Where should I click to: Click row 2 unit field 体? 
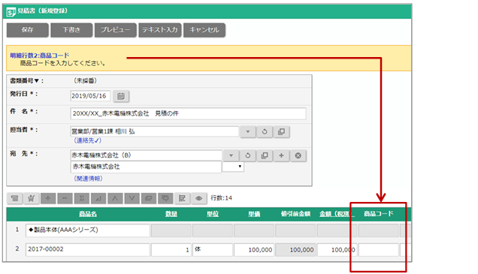click(213, 250)
